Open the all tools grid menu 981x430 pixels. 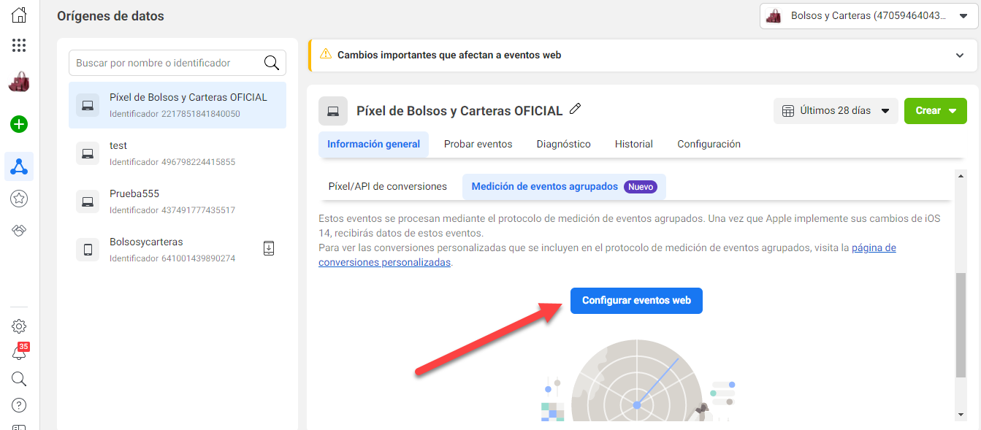[19, 45]
